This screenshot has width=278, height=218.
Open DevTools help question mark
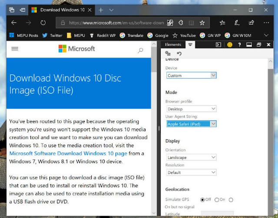(x=239, y=45)
